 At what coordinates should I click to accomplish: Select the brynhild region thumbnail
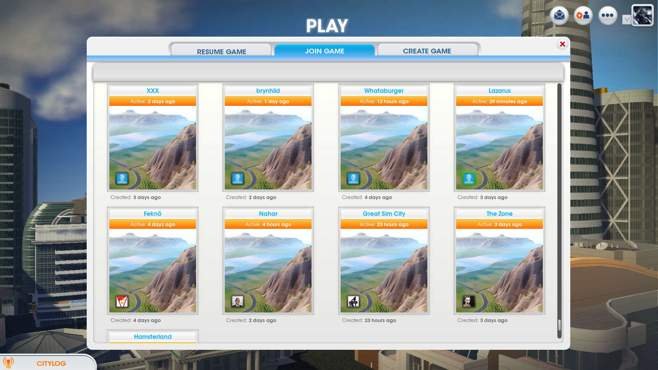point(268,148)
